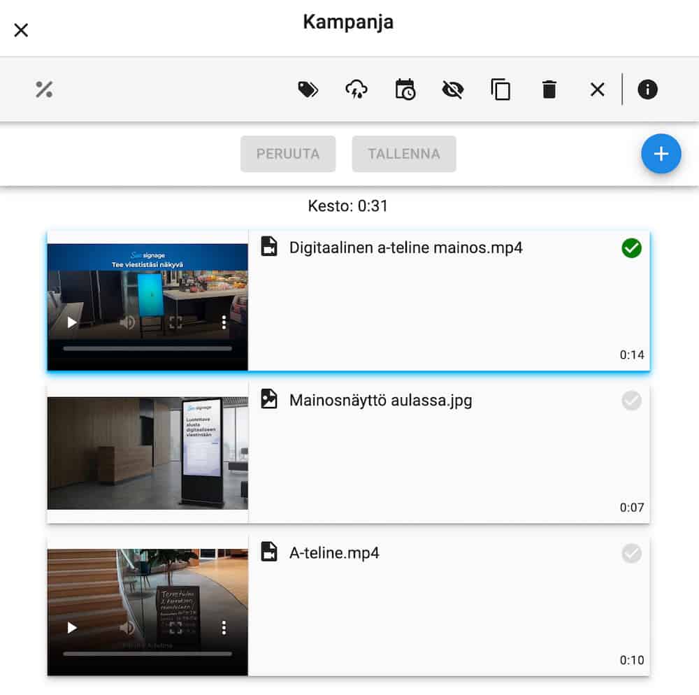This screenshot has width=699, height=695.
Task: Open the tags icon in toolbar
Action: (308, 89)
